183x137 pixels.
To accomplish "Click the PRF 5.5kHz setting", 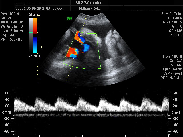I will pos(11,39).
